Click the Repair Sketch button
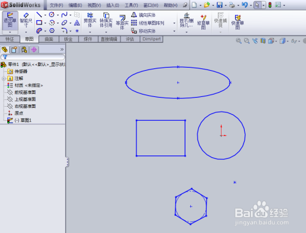The image size is (306, 233). (x=203, y=23)
